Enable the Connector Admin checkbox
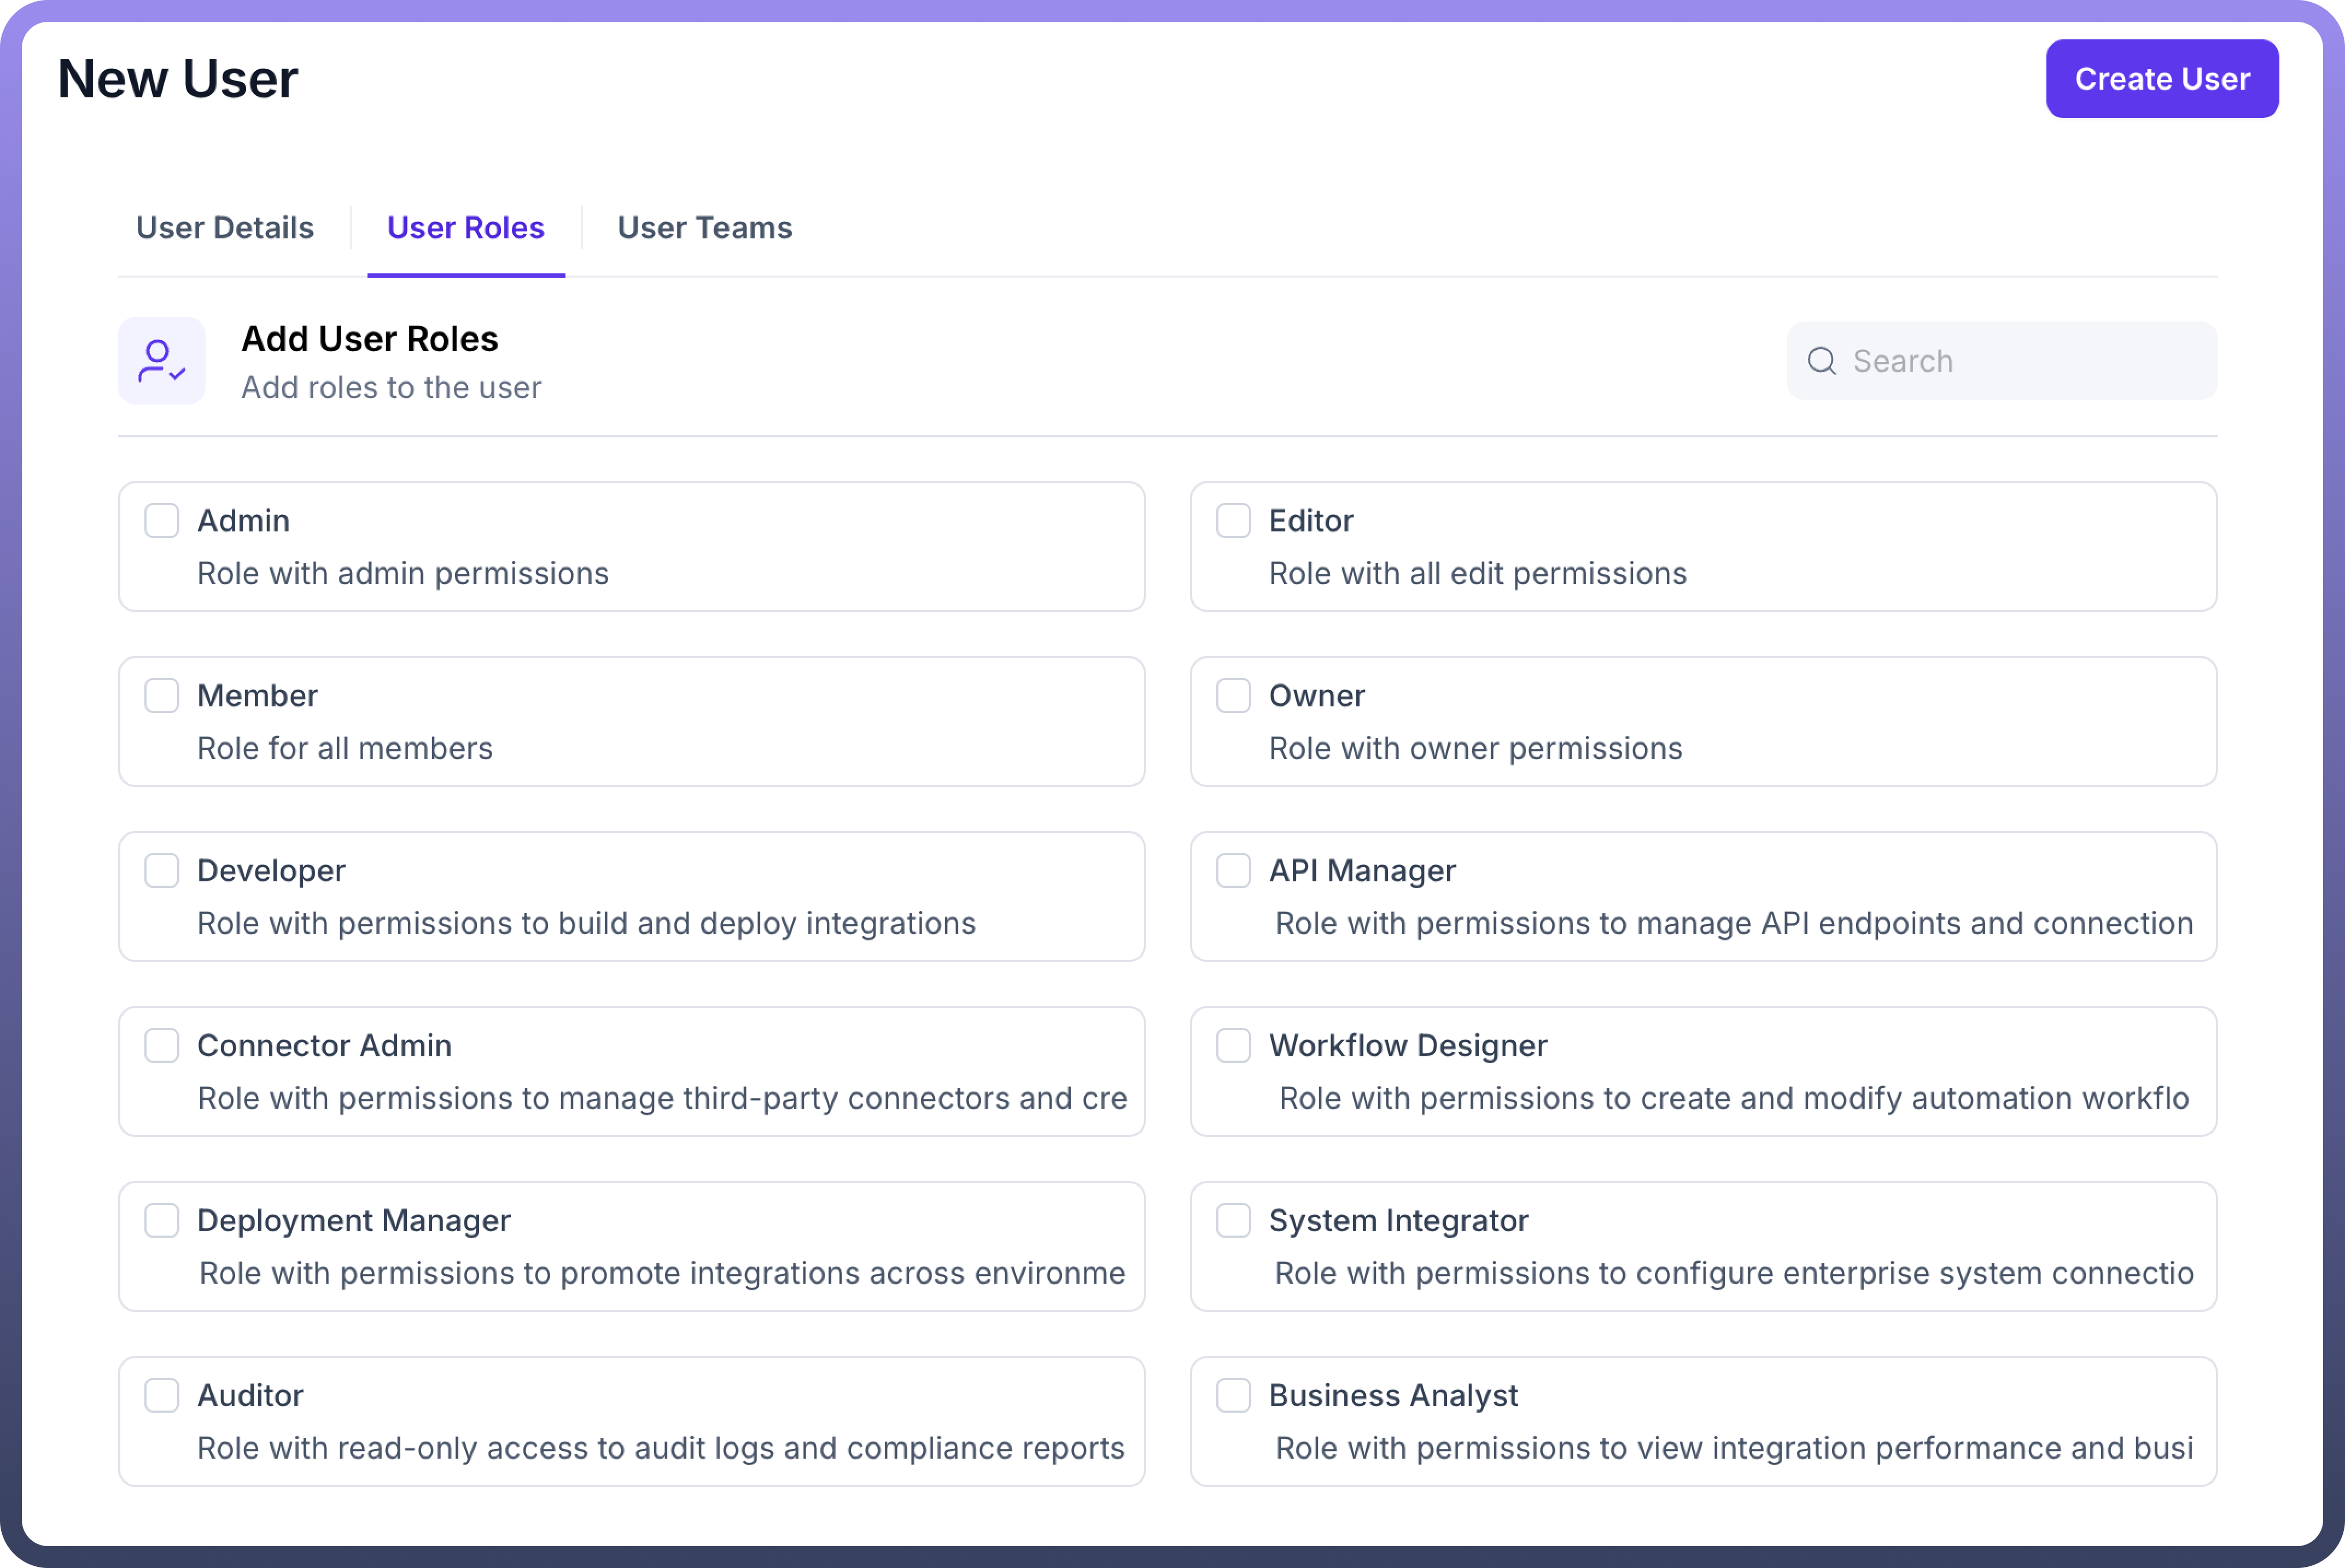This screenshot has height=1568, width=2345. click(x=161, y=1046)
